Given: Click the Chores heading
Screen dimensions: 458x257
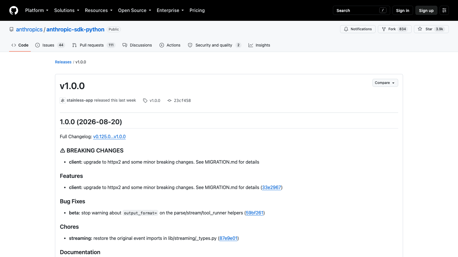Looking at the screenshot, I should tap(69, 227).
